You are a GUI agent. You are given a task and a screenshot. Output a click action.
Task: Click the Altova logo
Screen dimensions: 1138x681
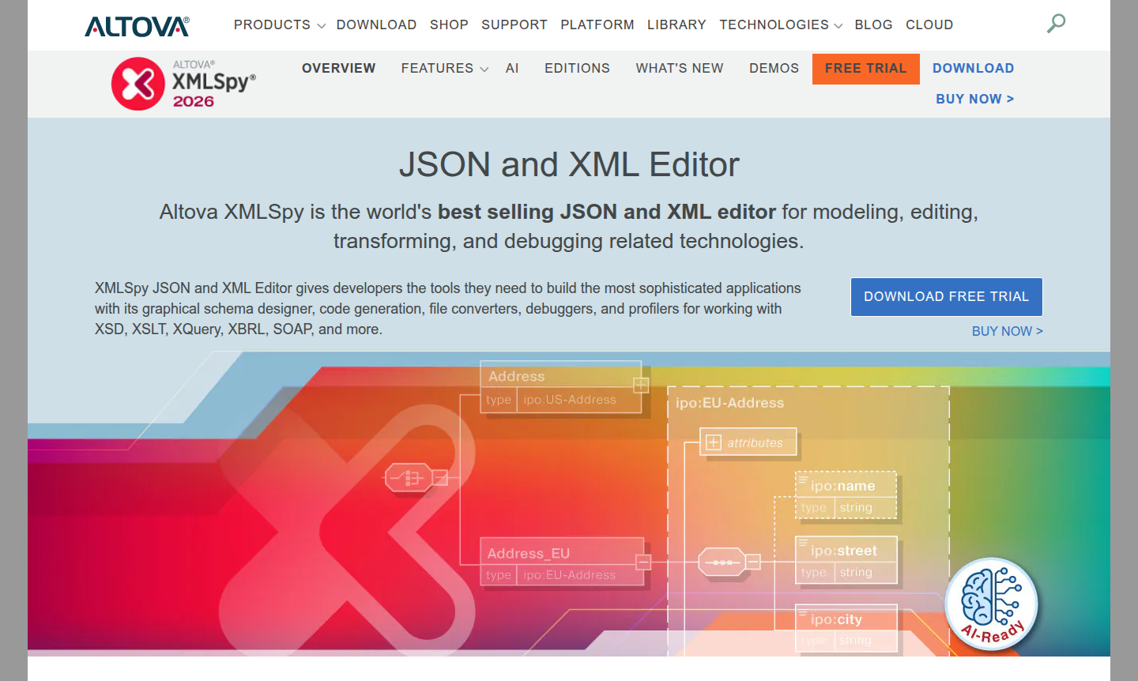pos(137,26)
